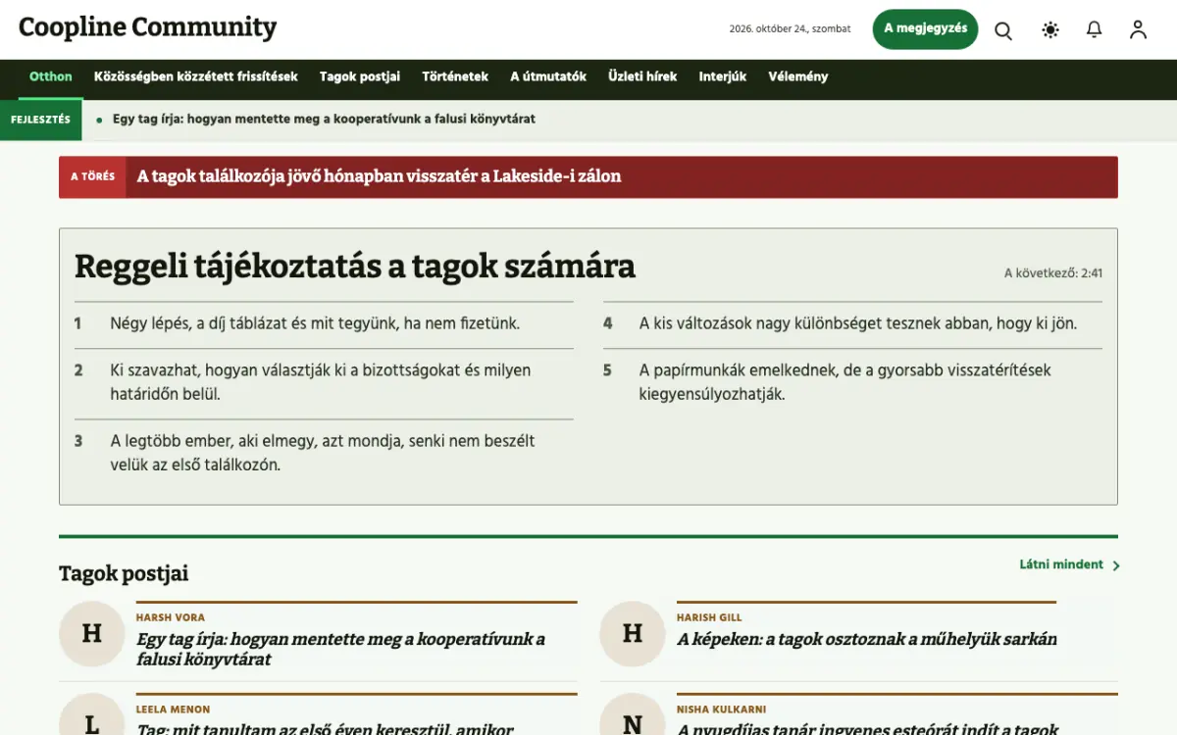Click the chevron arrow beside Látni mindent
This screenshot has width=1177, height=735.
click(x=1116, y=565)
